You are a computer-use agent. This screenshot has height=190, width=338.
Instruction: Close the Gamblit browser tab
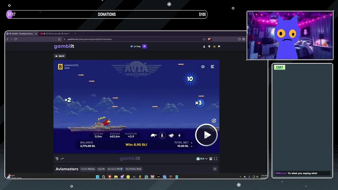pyautogui.click(x=36, y=34)
